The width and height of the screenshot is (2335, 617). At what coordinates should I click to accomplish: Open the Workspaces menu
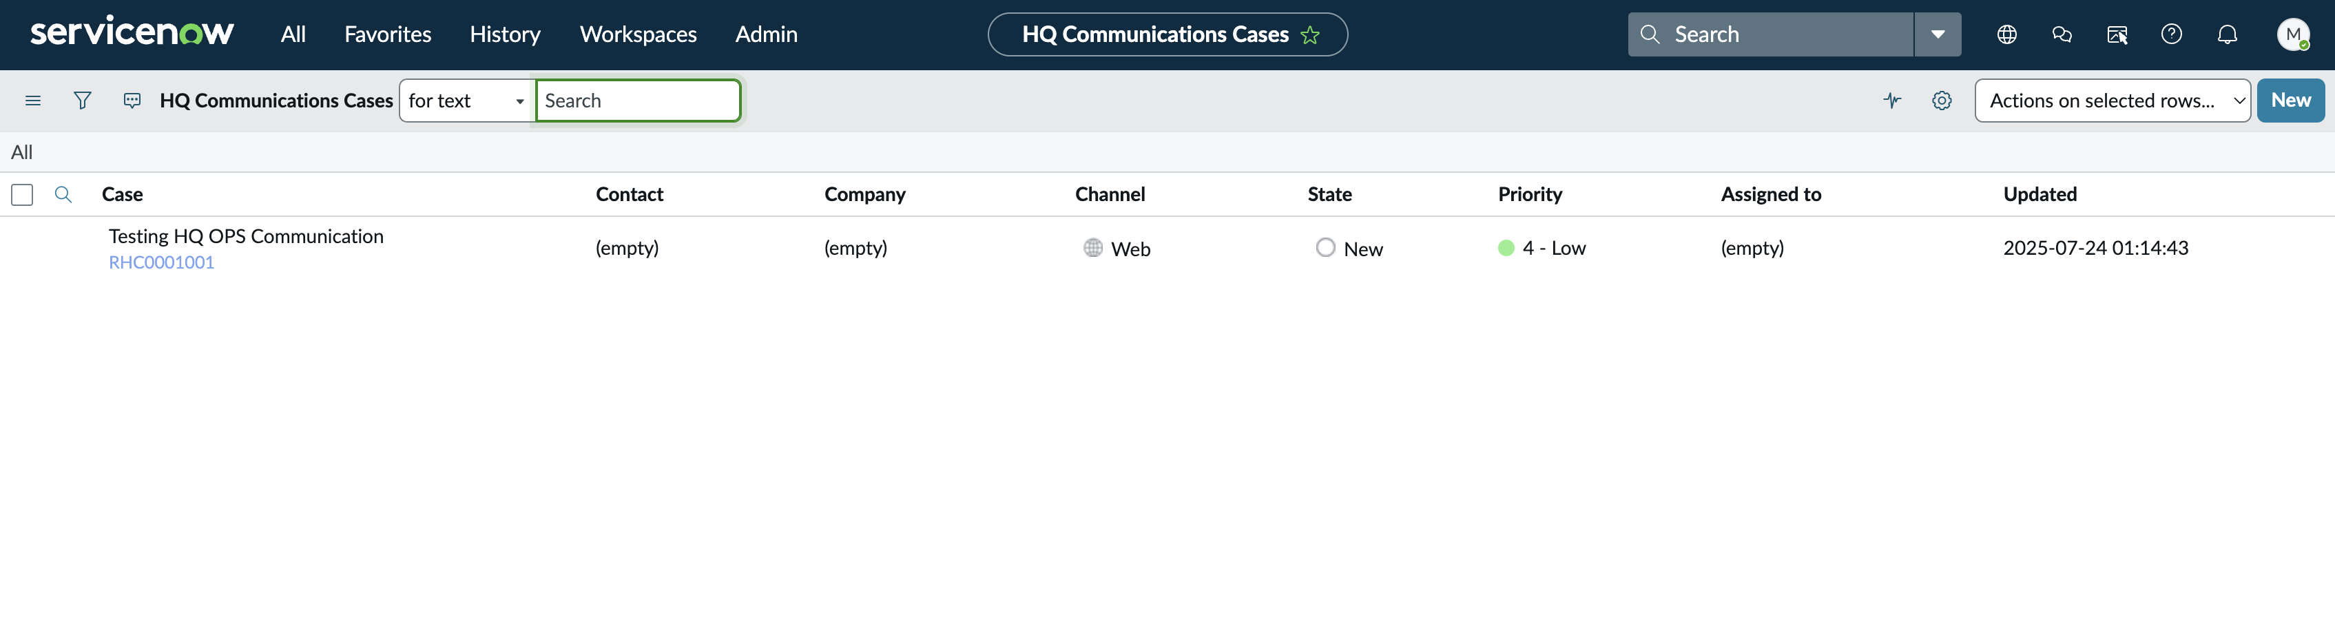pyautogui.click(x=638, y=34)
